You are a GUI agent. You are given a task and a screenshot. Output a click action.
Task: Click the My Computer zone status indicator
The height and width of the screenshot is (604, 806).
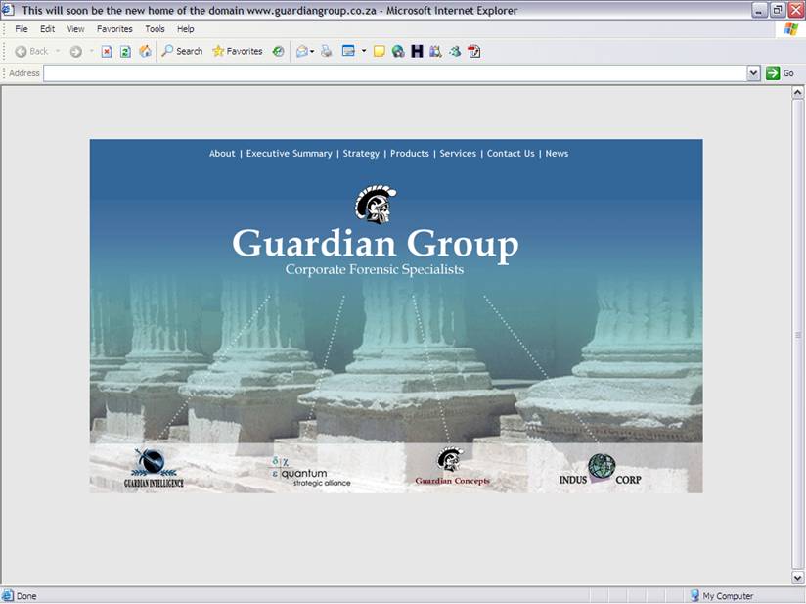click(722, 596)
